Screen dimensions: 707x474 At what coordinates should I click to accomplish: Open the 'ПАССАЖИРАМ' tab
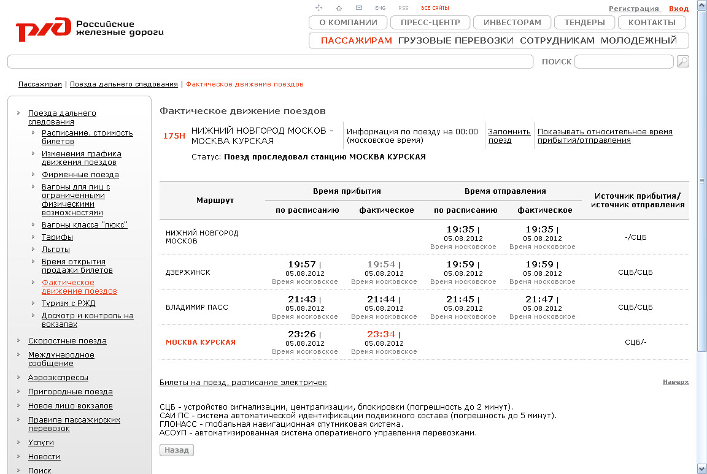tap(356, 40)
